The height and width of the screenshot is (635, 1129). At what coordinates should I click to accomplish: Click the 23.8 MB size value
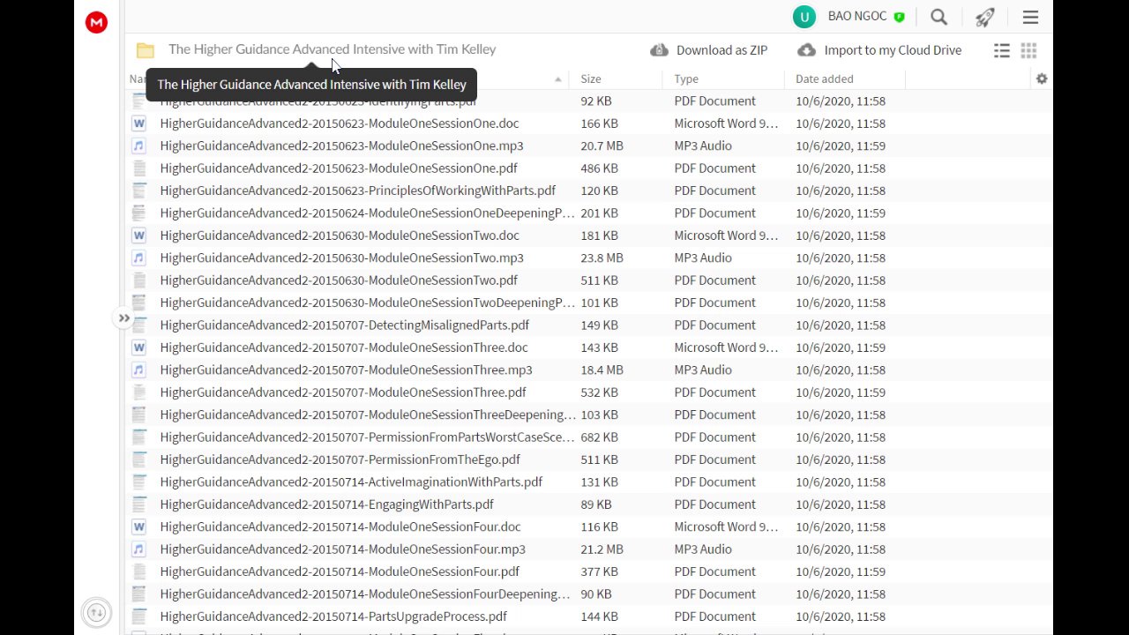(602, 258)
